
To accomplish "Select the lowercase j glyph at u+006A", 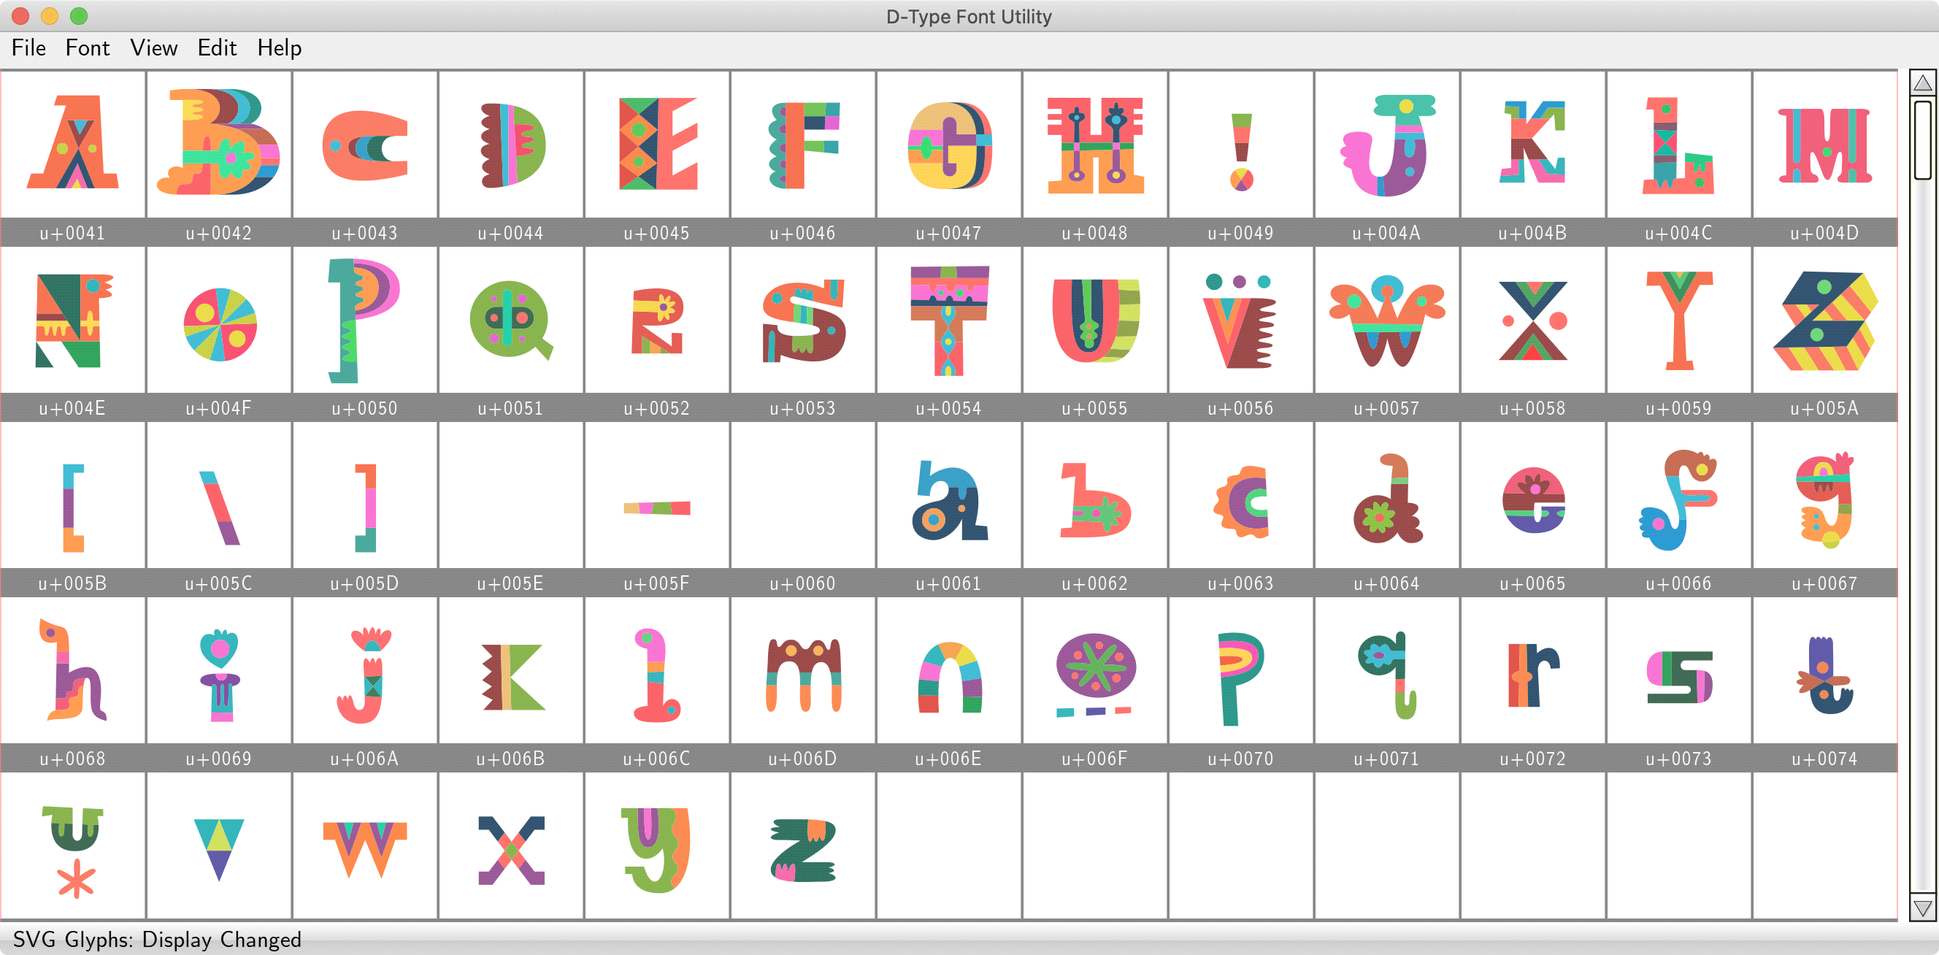I will point(364,675).
